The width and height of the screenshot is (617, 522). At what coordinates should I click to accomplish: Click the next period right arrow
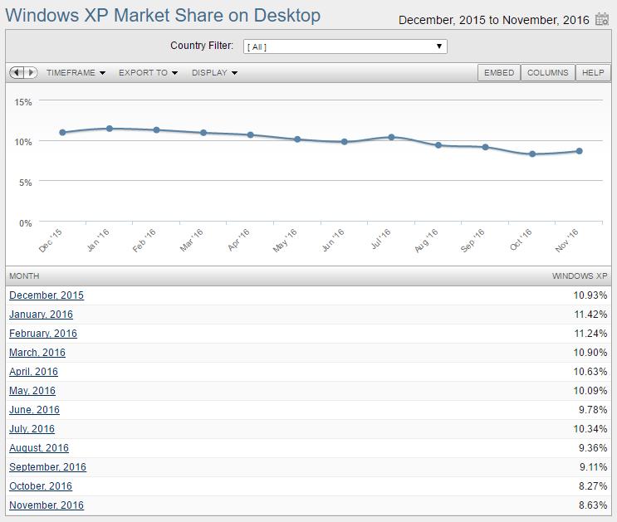tap(31, 73)
